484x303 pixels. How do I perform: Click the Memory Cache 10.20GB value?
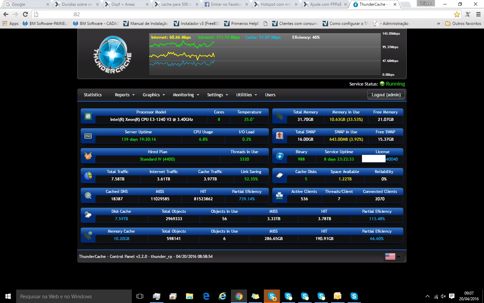point(121,239)
